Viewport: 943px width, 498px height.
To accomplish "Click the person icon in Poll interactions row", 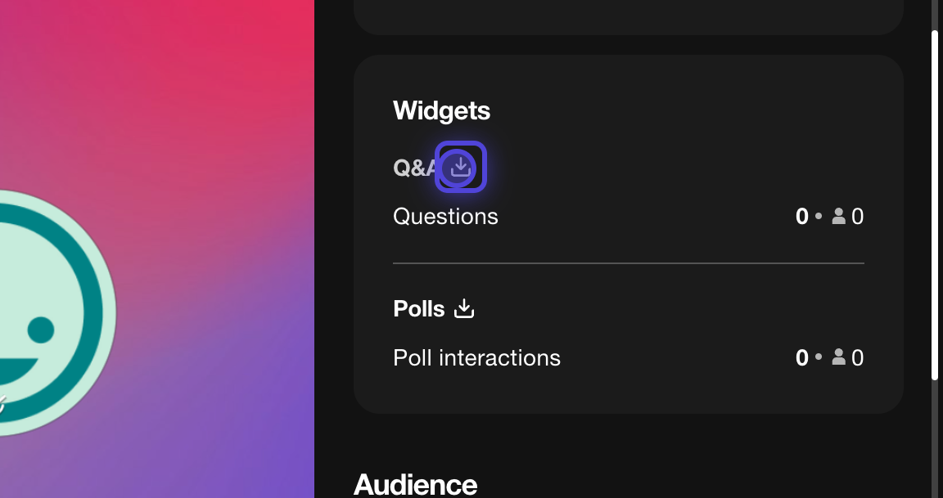I will (x=838, y=357).
